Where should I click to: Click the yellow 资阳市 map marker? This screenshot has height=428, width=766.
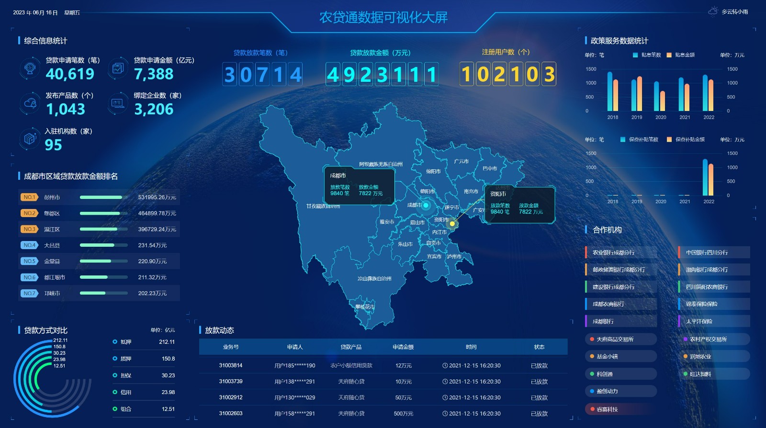click(x=452, y=223)
